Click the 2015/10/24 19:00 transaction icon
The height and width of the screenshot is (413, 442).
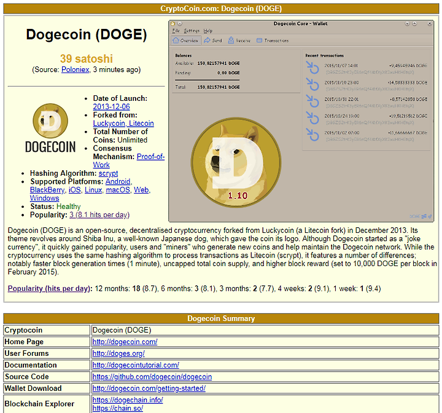tap(312, 118)
